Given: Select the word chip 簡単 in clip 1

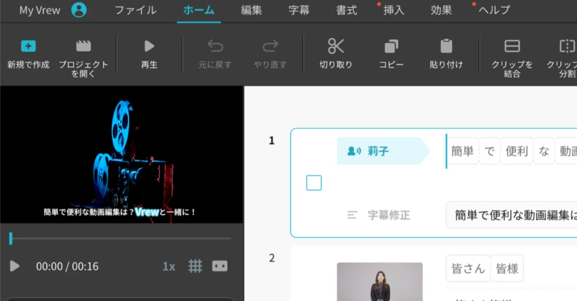Looking at the screenshot, I should 463,151.
